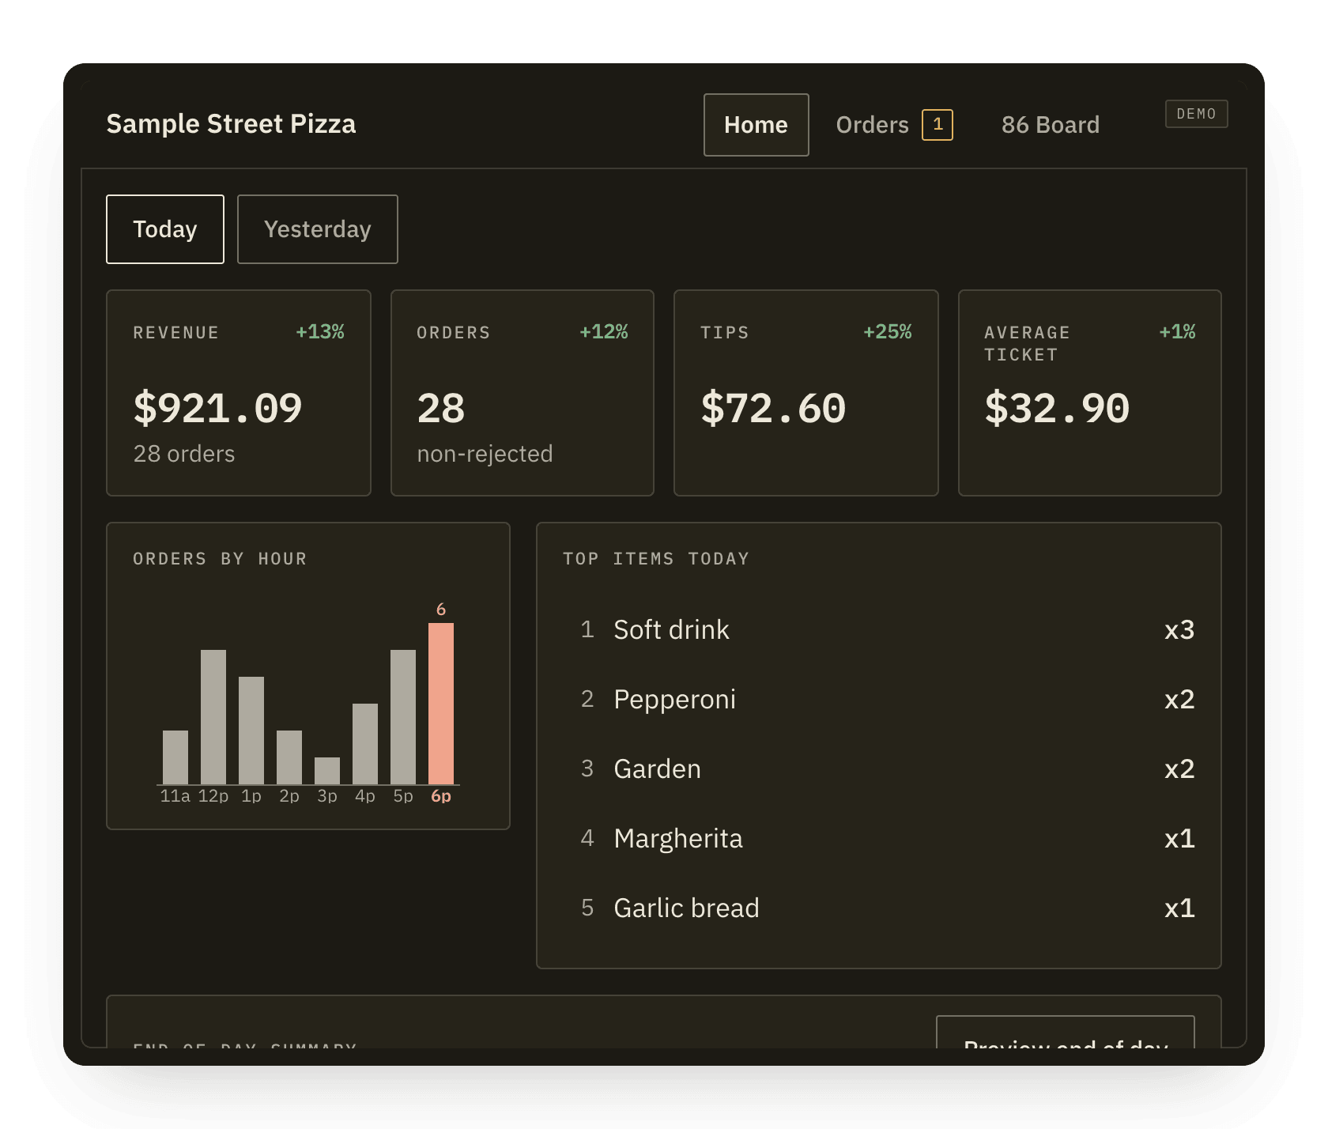Click the 'non-rejected' subtext
Image resolution: width=1328 pixels, height=1129 pixels.
pos(485,454)
